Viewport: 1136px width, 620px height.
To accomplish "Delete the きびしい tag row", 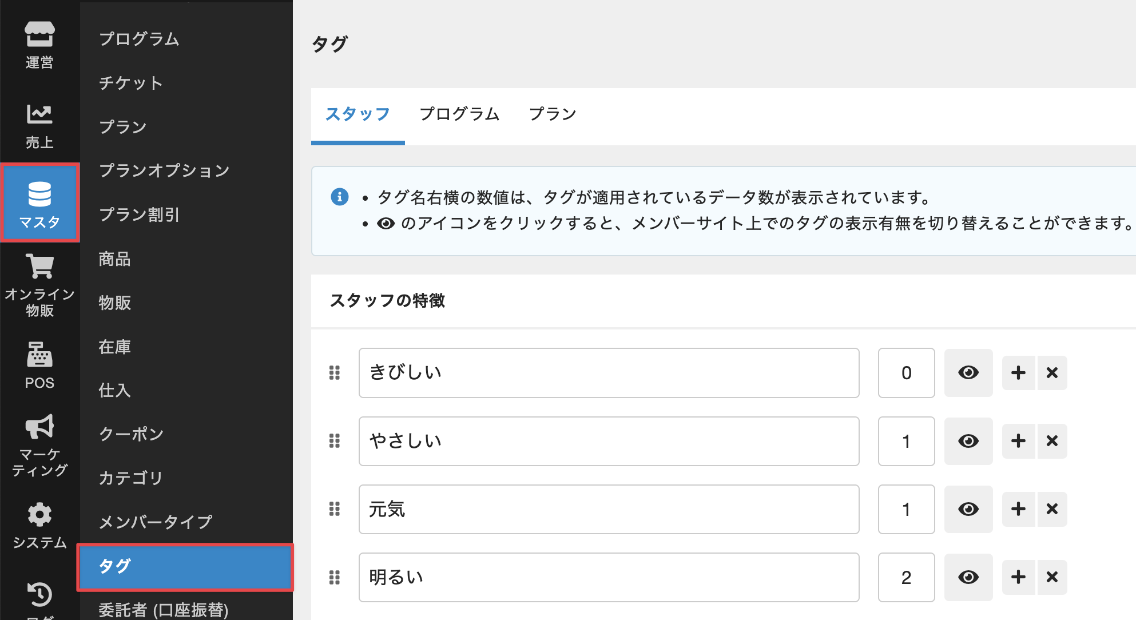I will (1052, 373).
